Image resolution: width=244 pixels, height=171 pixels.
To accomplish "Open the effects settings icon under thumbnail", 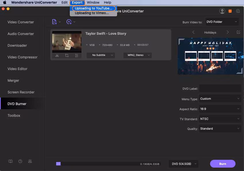I will (x=76, y=55).
